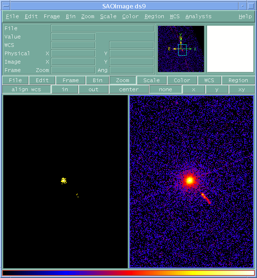Open the Help menu
257x278 pixels.
point(245,16)
